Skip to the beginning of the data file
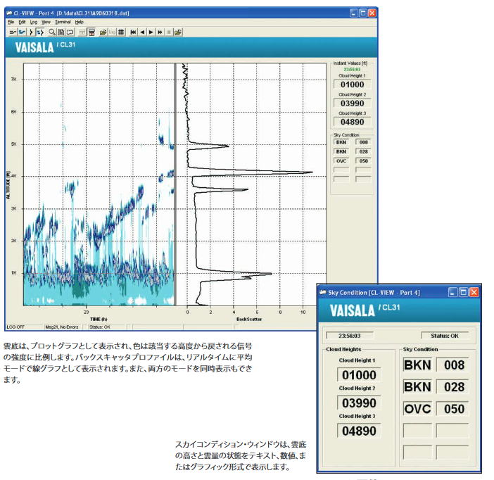This screenshot has height=480, width=494. click(133, 32)
